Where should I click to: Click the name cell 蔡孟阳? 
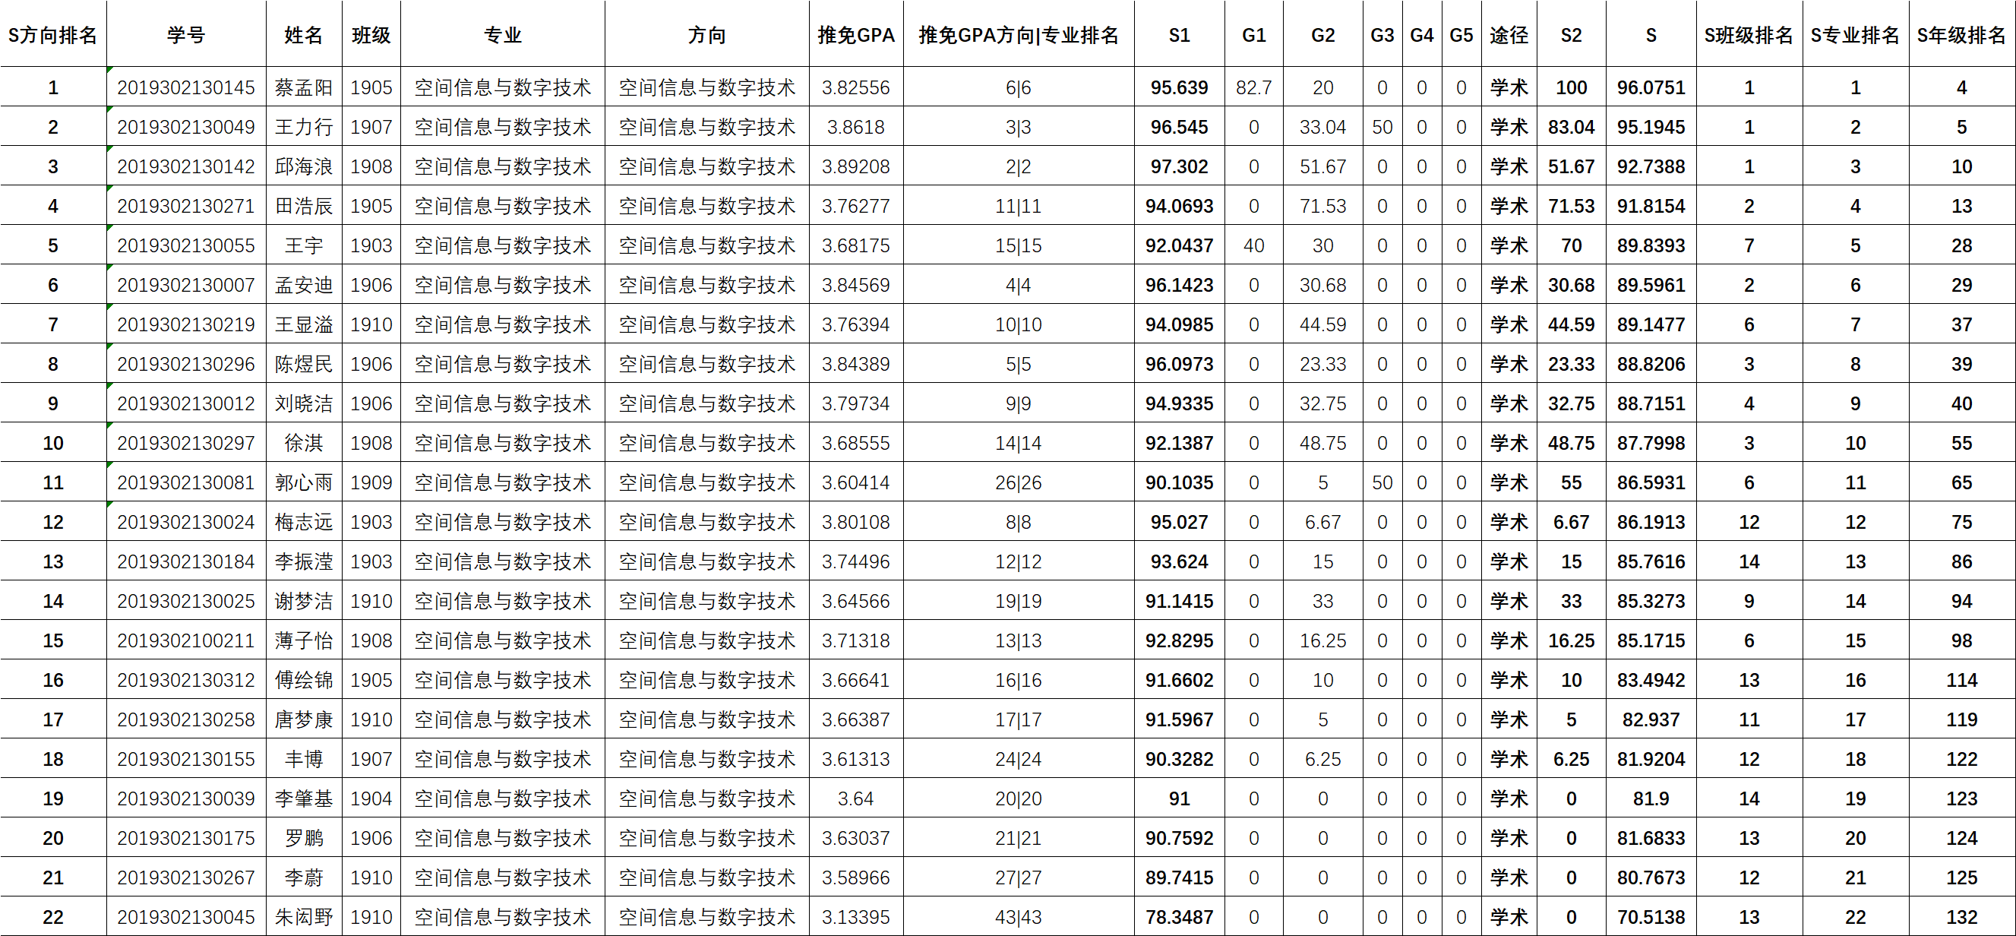(x=304, y=87)
